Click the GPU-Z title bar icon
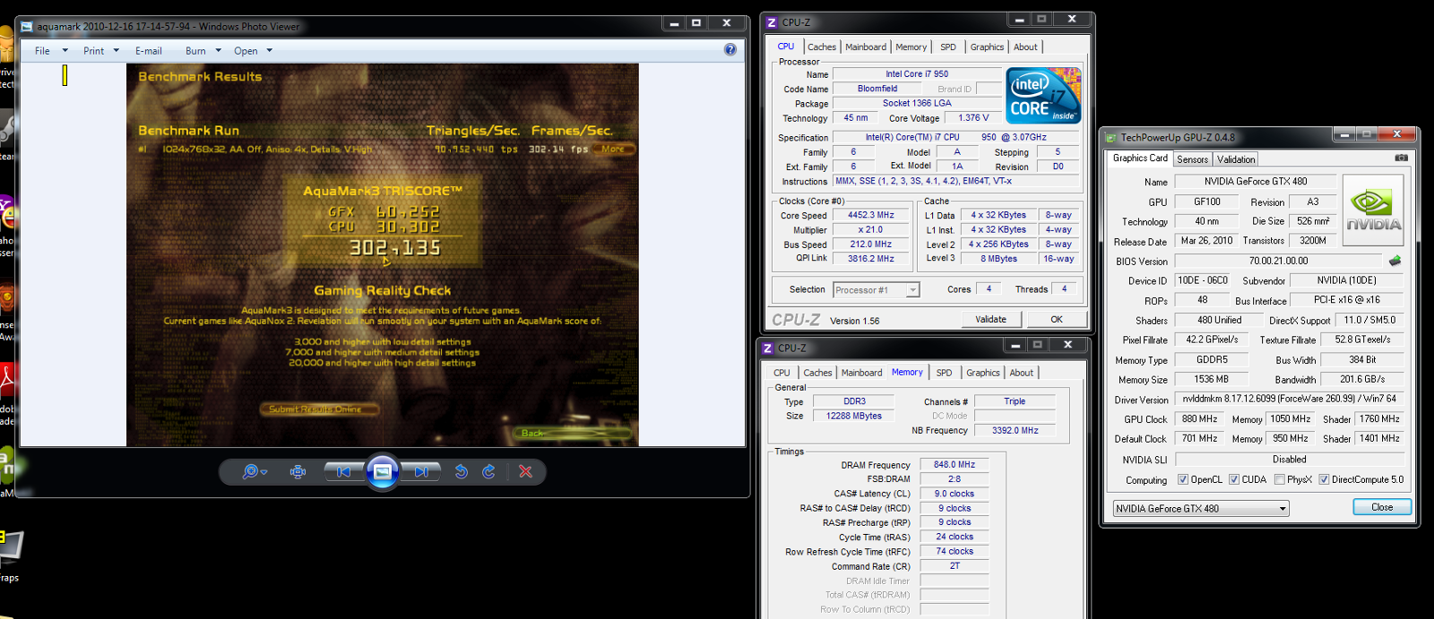Image resolution: width=1434 pixels, height=619 pixels. coord(1111,137)
